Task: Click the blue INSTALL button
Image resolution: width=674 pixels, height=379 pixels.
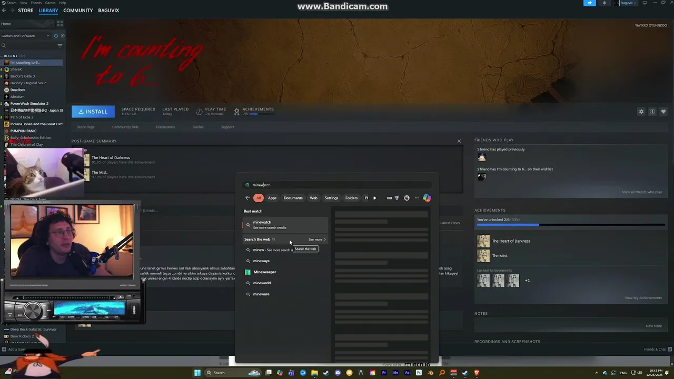Action: pos(93,112)
